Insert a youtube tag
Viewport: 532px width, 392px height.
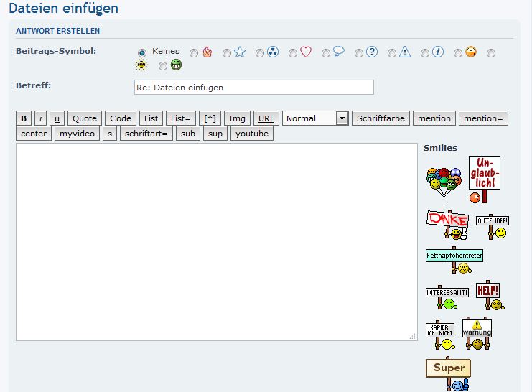pos(252,134)
